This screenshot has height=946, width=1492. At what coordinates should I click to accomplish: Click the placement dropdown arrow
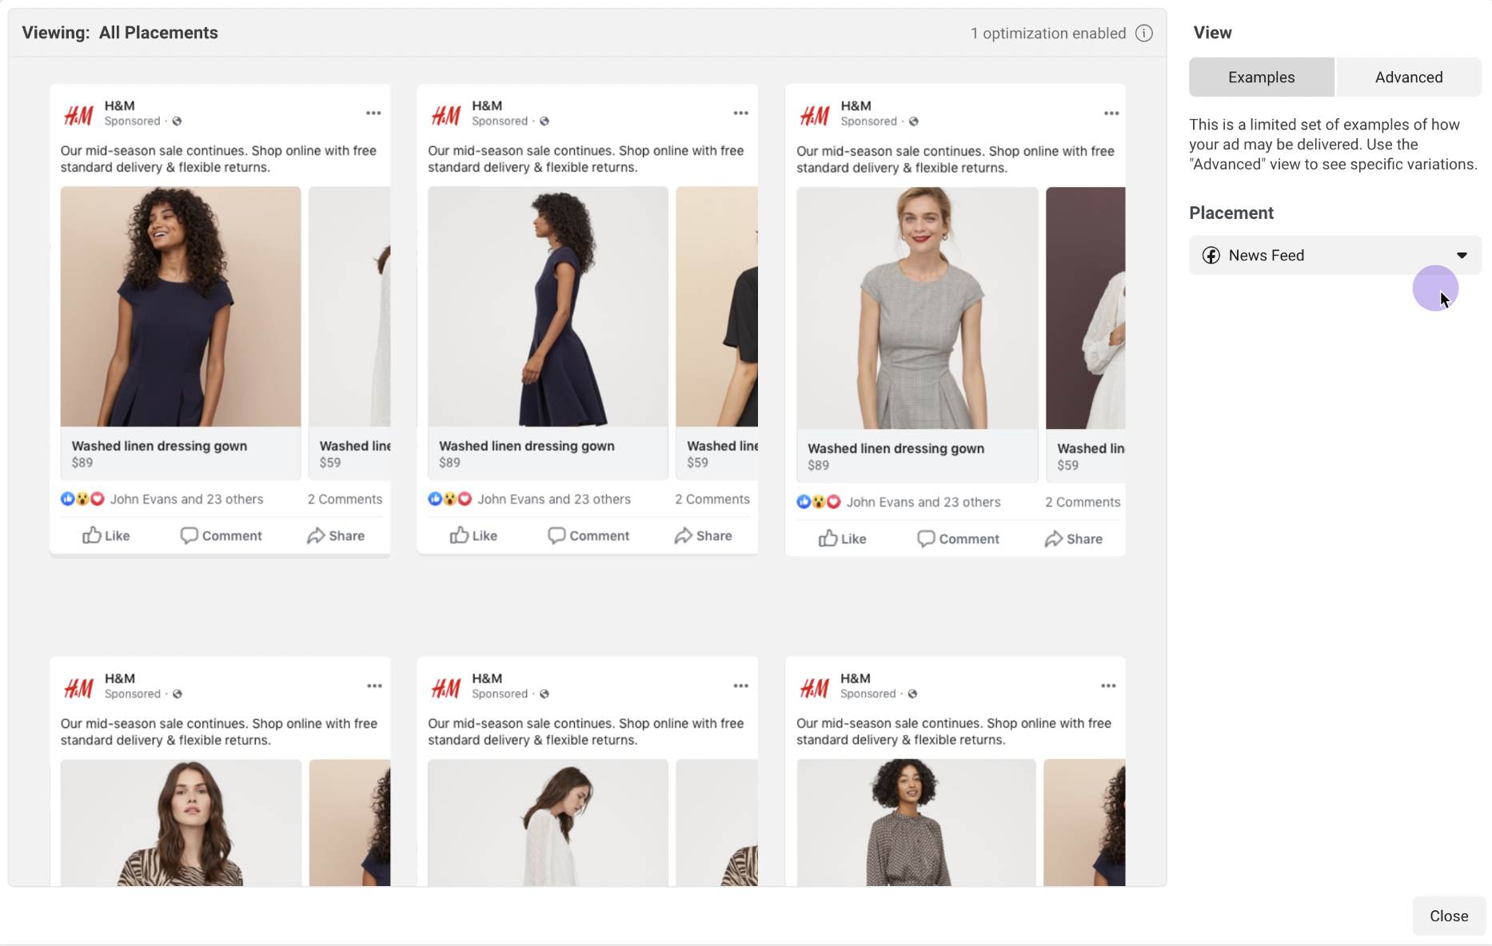point(1462,256)
